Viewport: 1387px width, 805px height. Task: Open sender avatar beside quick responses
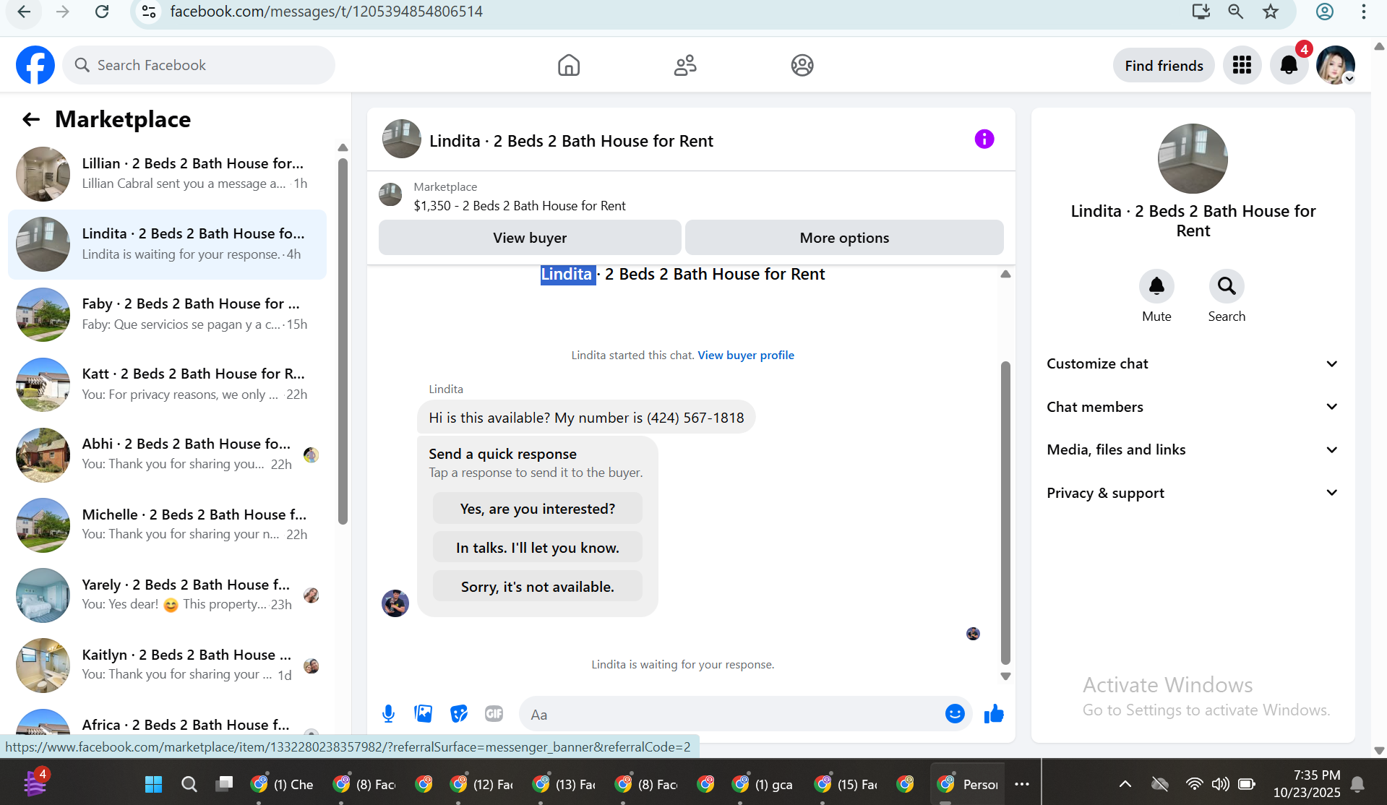(395, 603)
